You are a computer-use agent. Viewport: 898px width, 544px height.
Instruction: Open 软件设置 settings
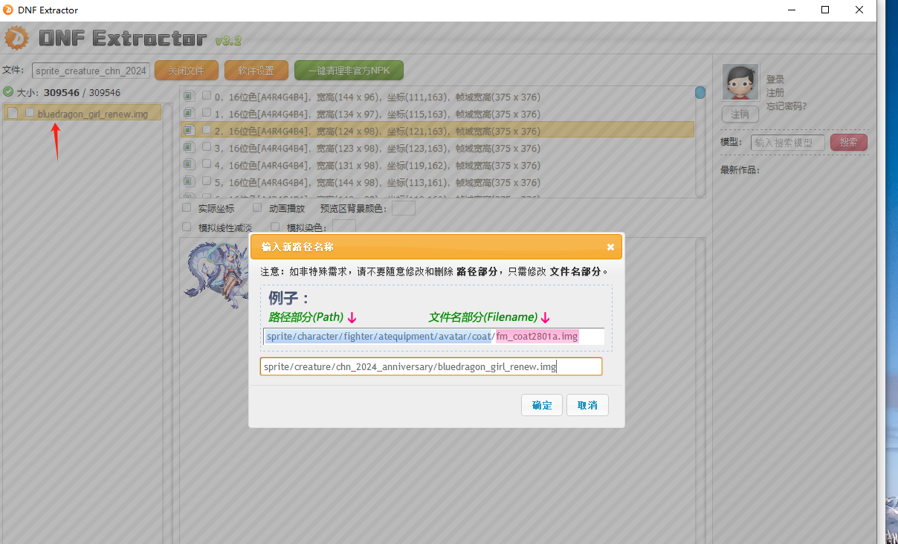[x=256, y=71]
